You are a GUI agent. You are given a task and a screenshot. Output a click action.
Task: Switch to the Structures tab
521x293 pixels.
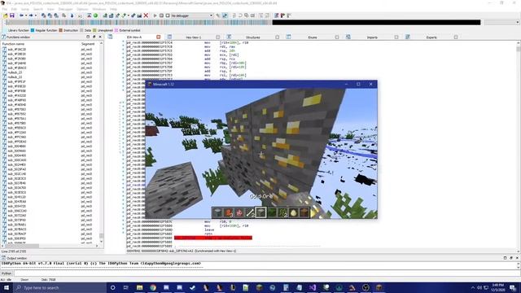[253, 37]
